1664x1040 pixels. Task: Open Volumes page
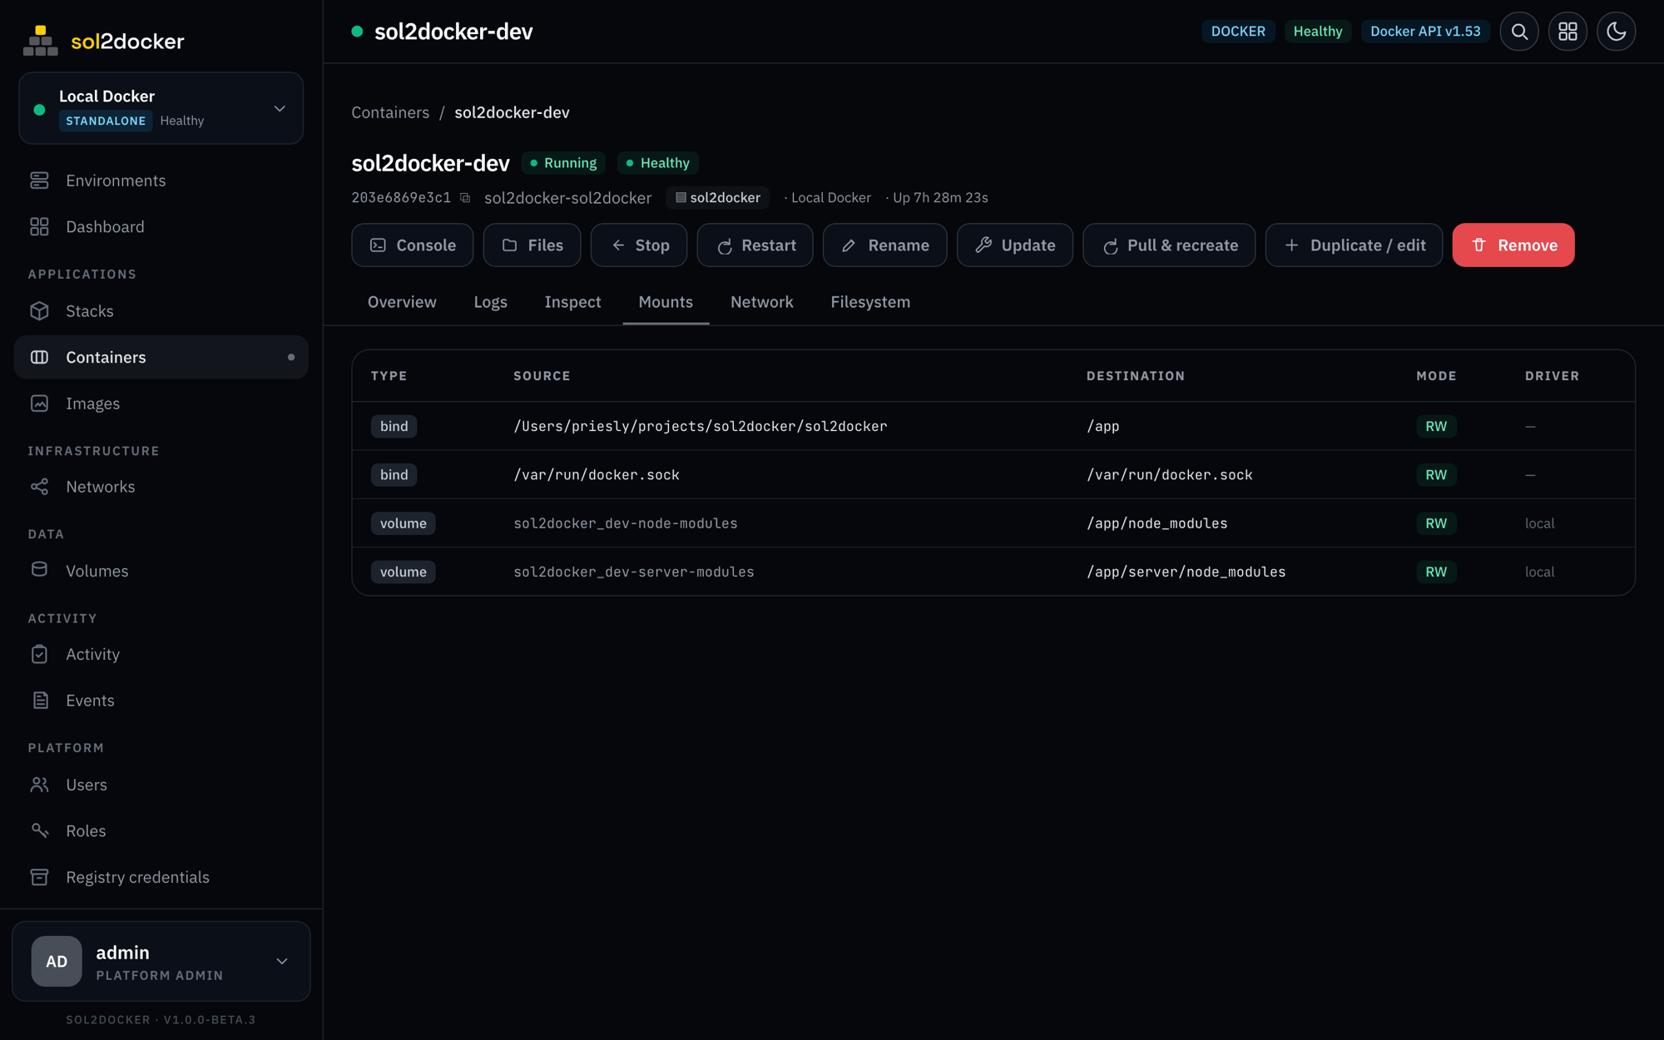coord(161,570)
